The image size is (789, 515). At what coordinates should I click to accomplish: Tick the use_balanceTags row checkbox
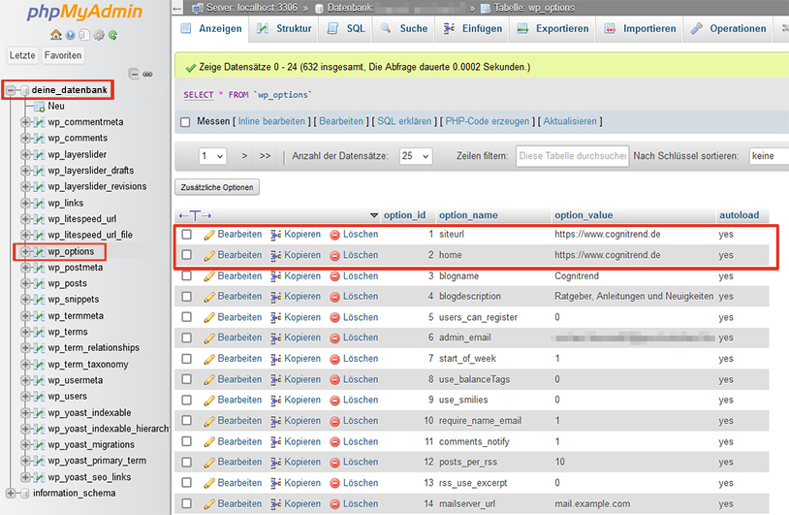(187, 378)
